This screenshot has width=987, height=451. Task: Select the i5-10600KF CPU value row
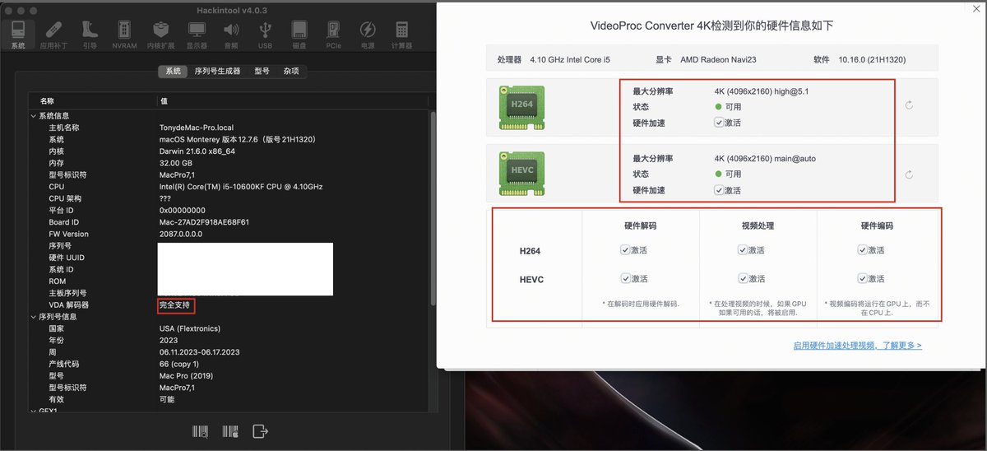[241, 187]
